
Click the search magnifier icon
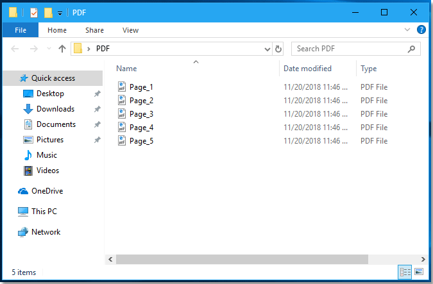pos(412,49)
